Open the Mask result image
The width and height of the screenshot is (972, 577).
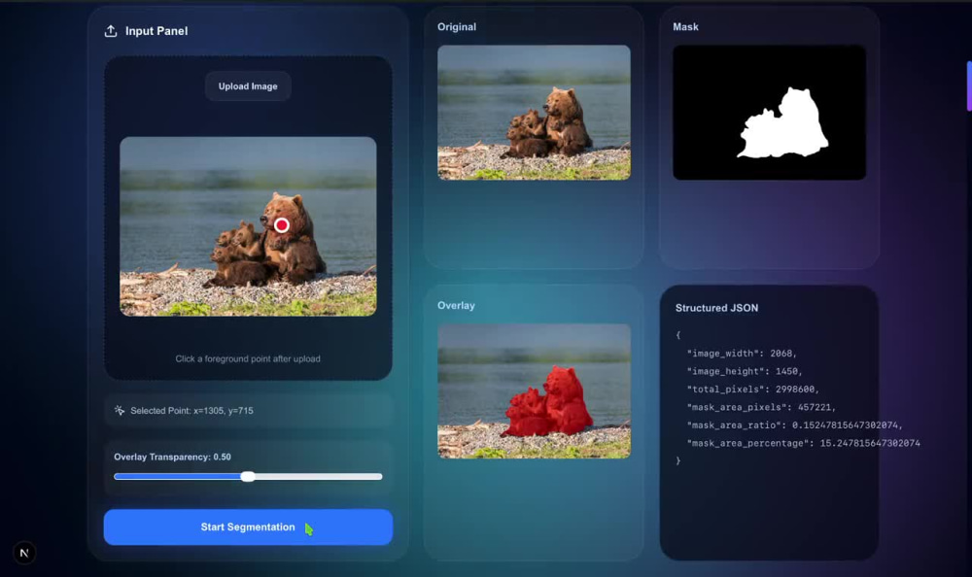pyautogui.click(x=769, y=112)
